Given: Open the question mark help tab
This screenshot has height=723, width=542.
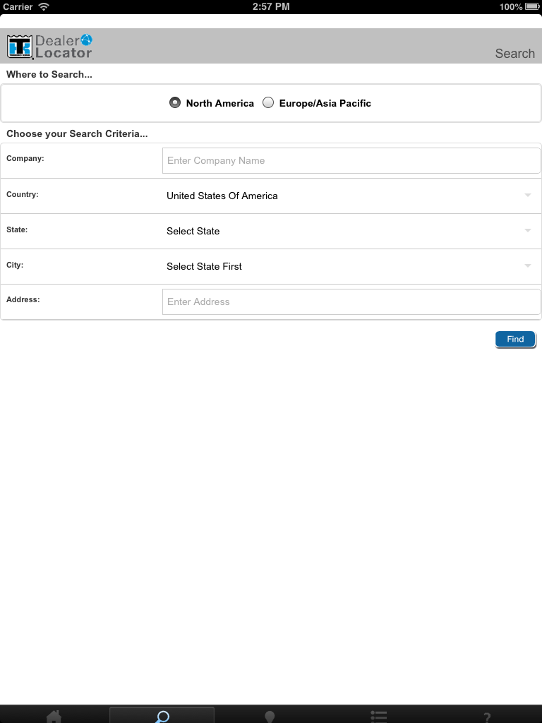Looking at the screenshot, I should click(487, 717).
